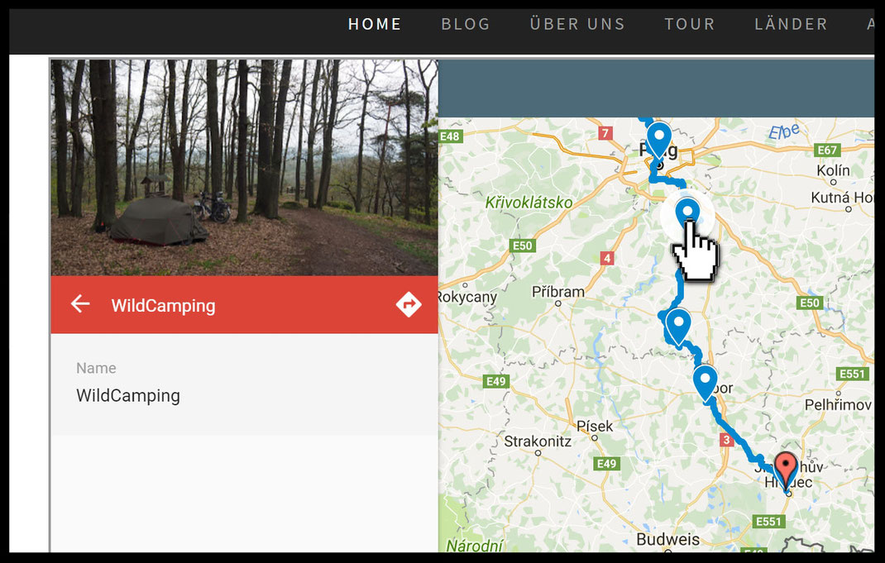This screenshot has height=563, width=885.
Task: Open the LÄNDER menu
Action: click(791, 24)
